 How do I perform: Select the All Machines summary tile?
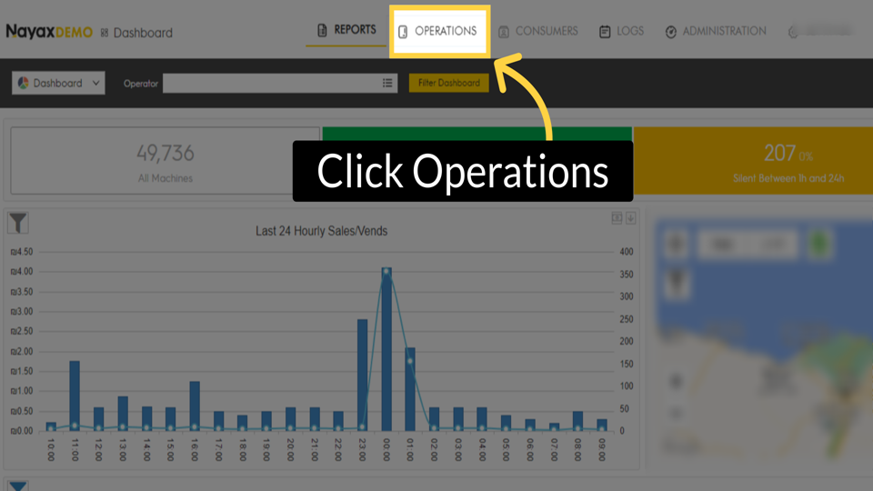[x=165, y=162]
